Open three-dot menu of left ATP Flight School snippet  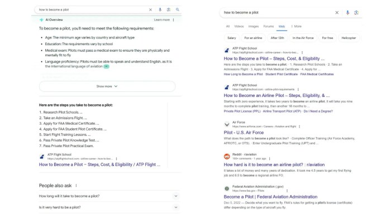click(116, 159)
